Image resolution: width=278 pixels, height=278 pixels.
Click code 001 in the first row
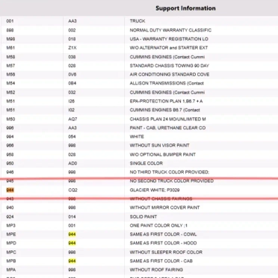point(10,21)
